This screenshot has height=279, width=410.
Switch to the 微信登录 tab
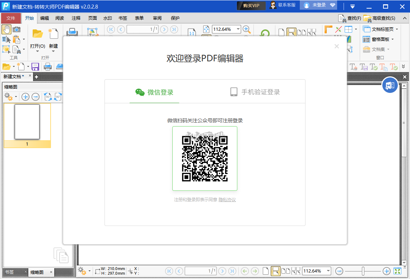tap(154, 91)
